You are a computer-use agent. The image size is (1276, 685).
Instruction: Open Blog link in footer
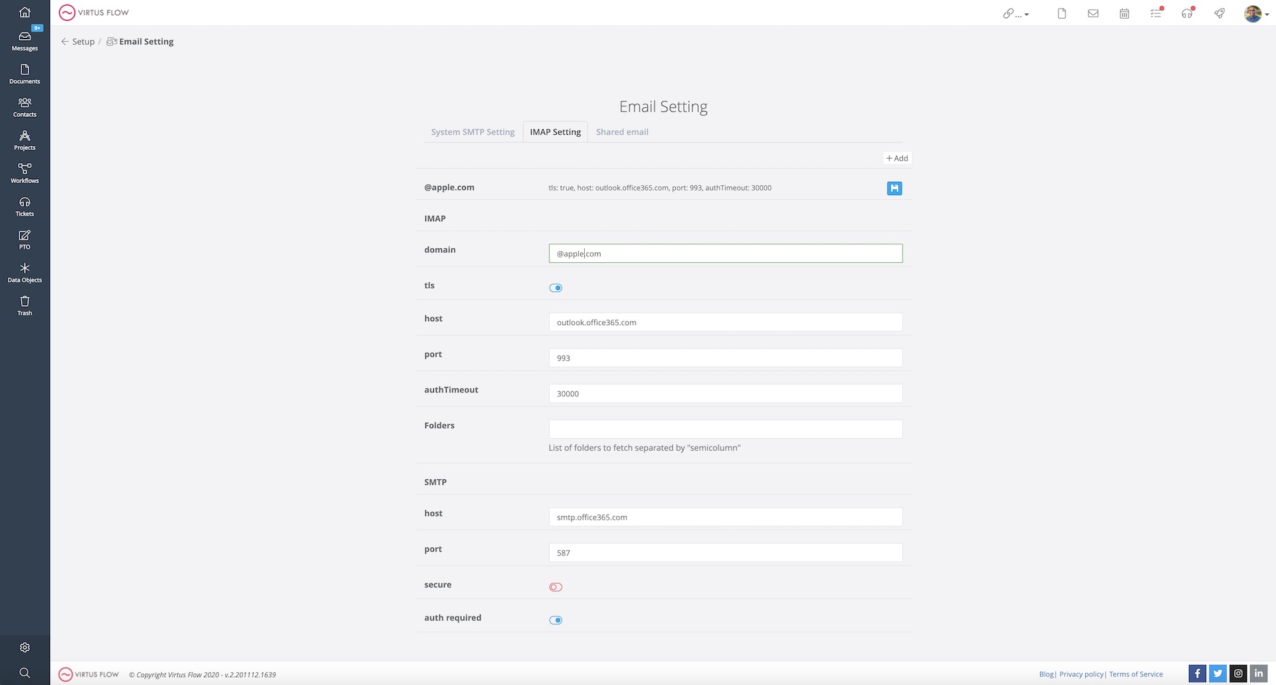(x=1046, y=674)
